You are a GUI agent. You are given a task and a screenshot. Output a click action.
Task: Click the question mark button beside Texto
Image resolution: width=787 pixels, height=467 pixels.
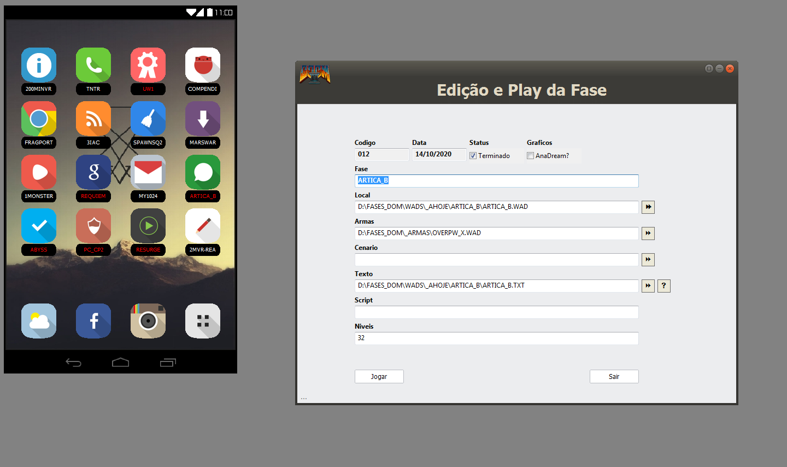click(x=664, y=286)
